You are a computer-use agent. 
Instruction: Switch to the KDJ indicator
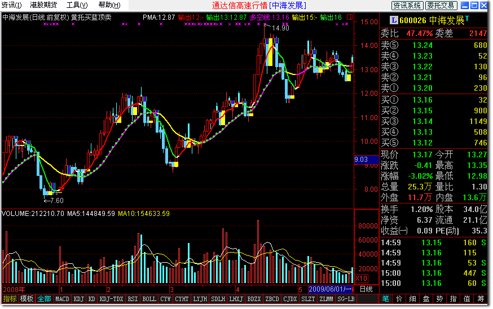78,299
